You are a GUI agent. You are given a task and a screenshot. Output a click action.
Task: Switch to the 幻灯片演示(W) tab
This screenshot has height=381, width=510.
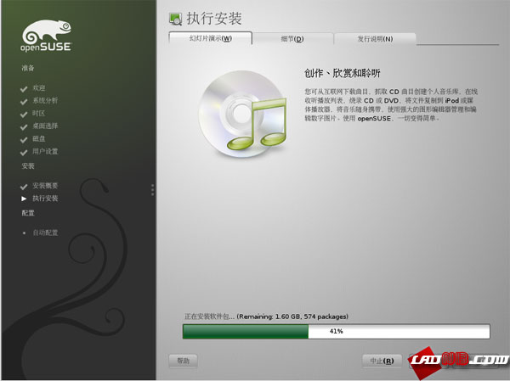pyautogui.click(x=211, y=38)
